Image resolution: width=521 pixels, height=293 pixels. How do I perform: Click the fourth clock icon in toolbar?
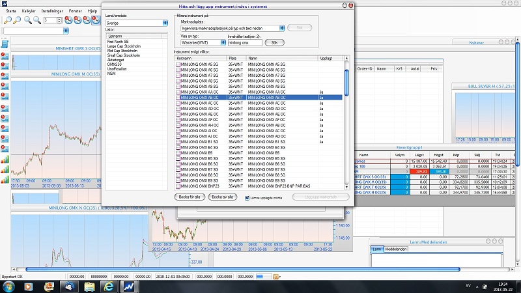[x=95, y=20]
